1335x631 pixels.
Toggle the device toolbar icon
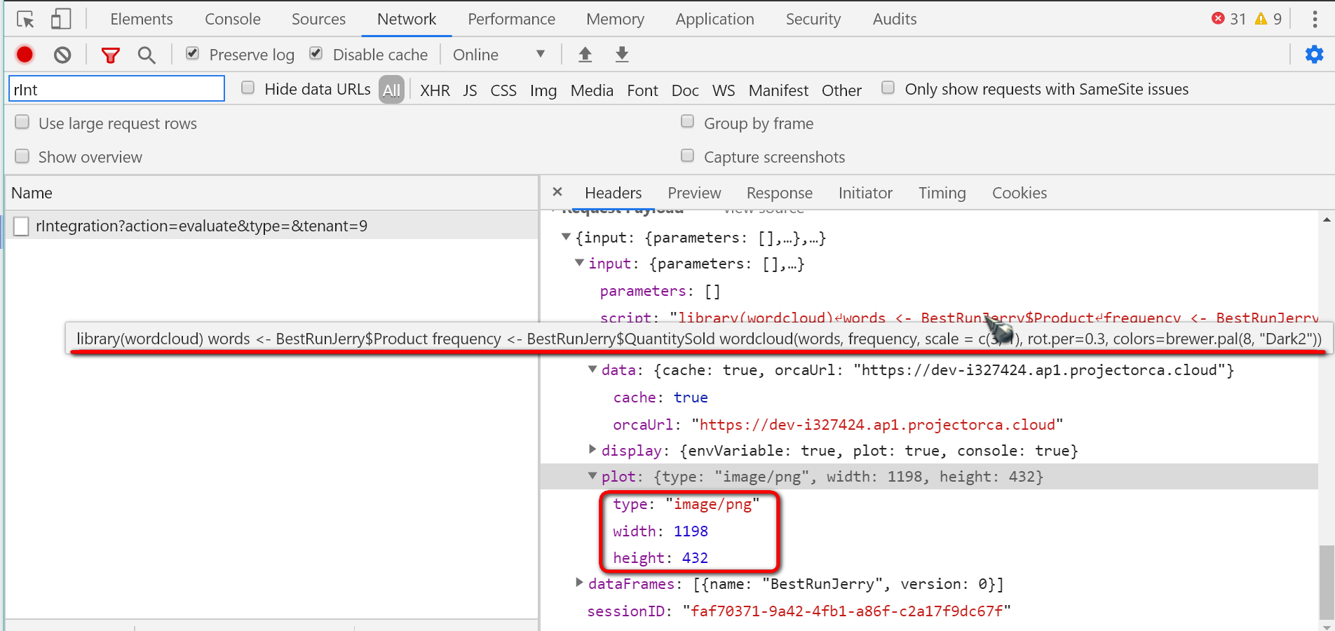[x=61, y=19]
